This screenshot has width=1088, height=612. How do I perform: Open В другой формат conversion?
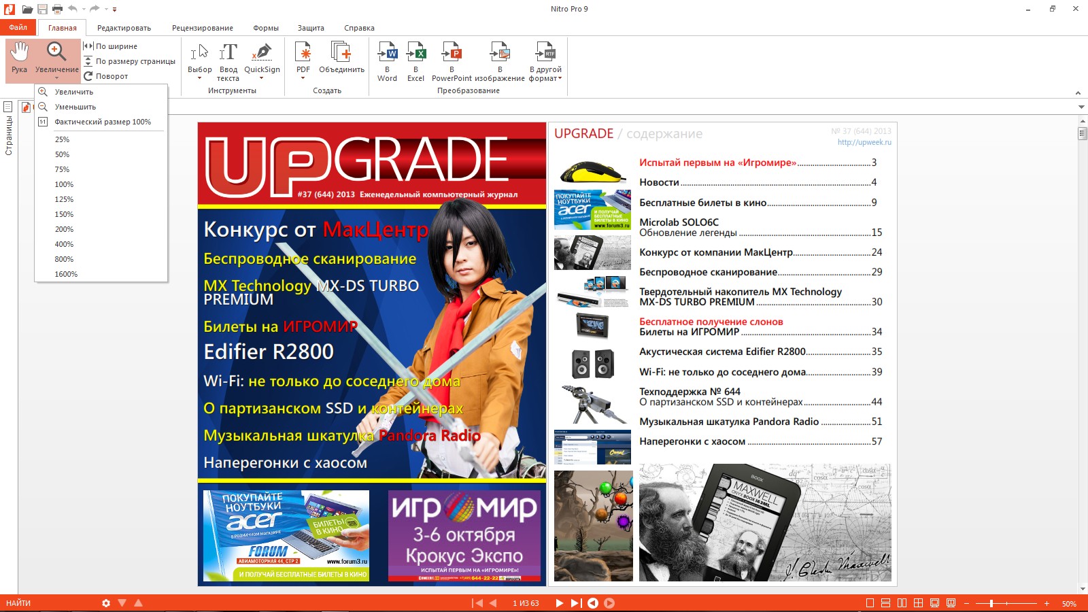point(545,61)
